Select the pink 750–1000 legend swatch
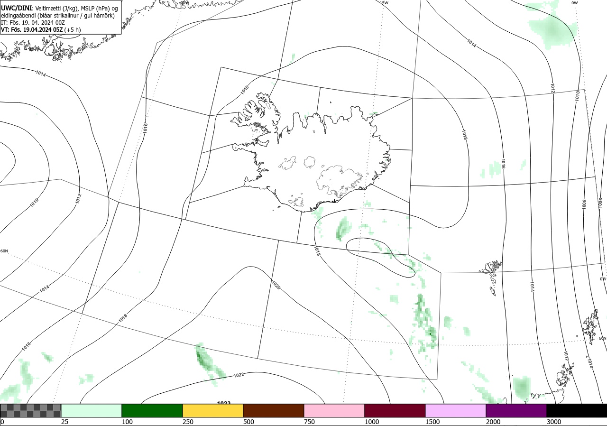This screenshot has width=607, height=426. point(334,411)
